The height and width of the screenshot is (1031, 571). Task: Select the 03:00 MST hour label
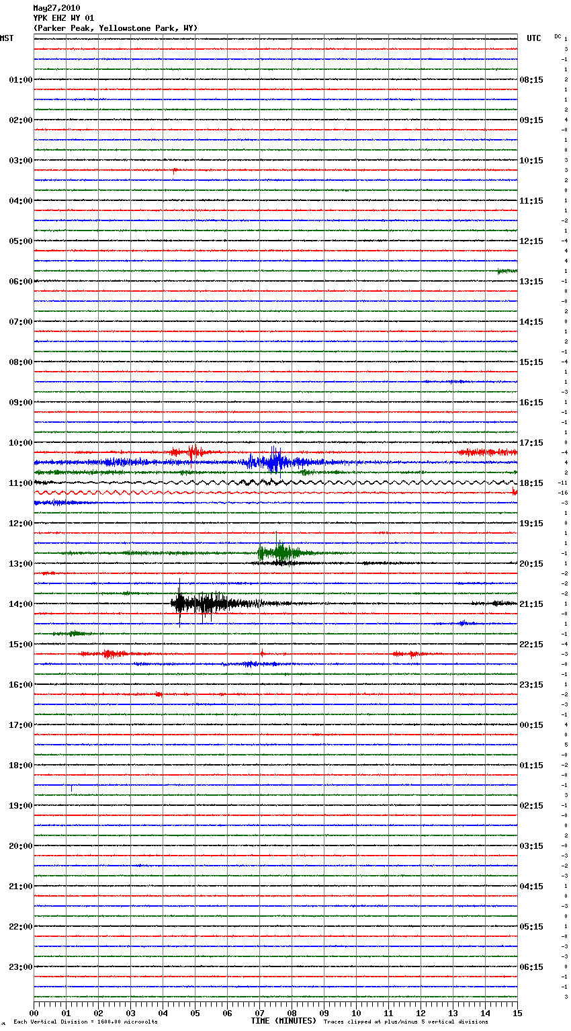(20, 161)
